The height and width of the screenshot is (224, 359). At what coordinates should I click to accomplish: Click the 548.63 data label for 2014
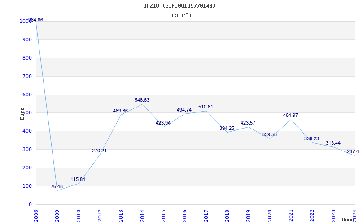[x=142, y=100]
